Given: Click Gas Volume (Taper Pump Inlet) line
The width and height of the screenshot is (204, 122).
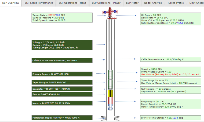Looking at the screenshot, I should [169, 83].
